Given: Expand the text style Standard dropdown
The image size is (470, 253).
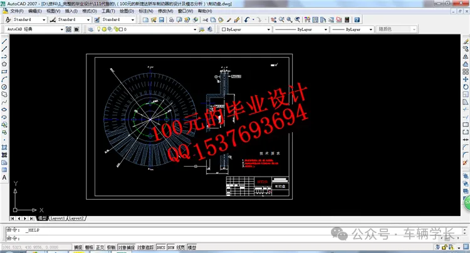Looking at the screenshot, I should [x=44, y=20].
